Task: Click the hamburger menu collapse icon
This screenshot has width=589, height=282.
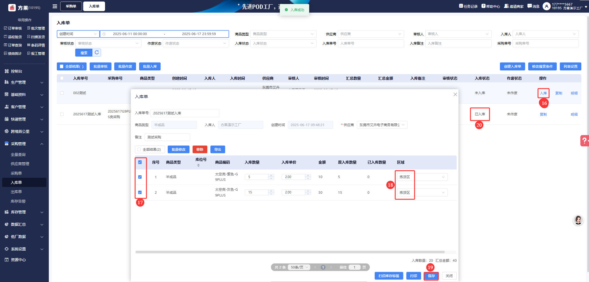Action: 55,6
